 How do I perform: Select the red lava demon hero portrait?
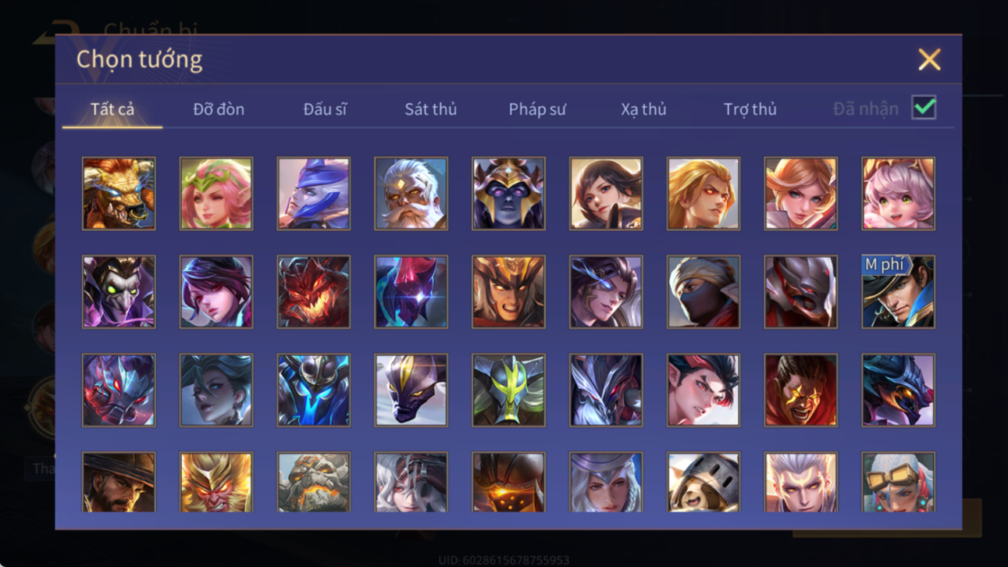(x=313, y=292)
